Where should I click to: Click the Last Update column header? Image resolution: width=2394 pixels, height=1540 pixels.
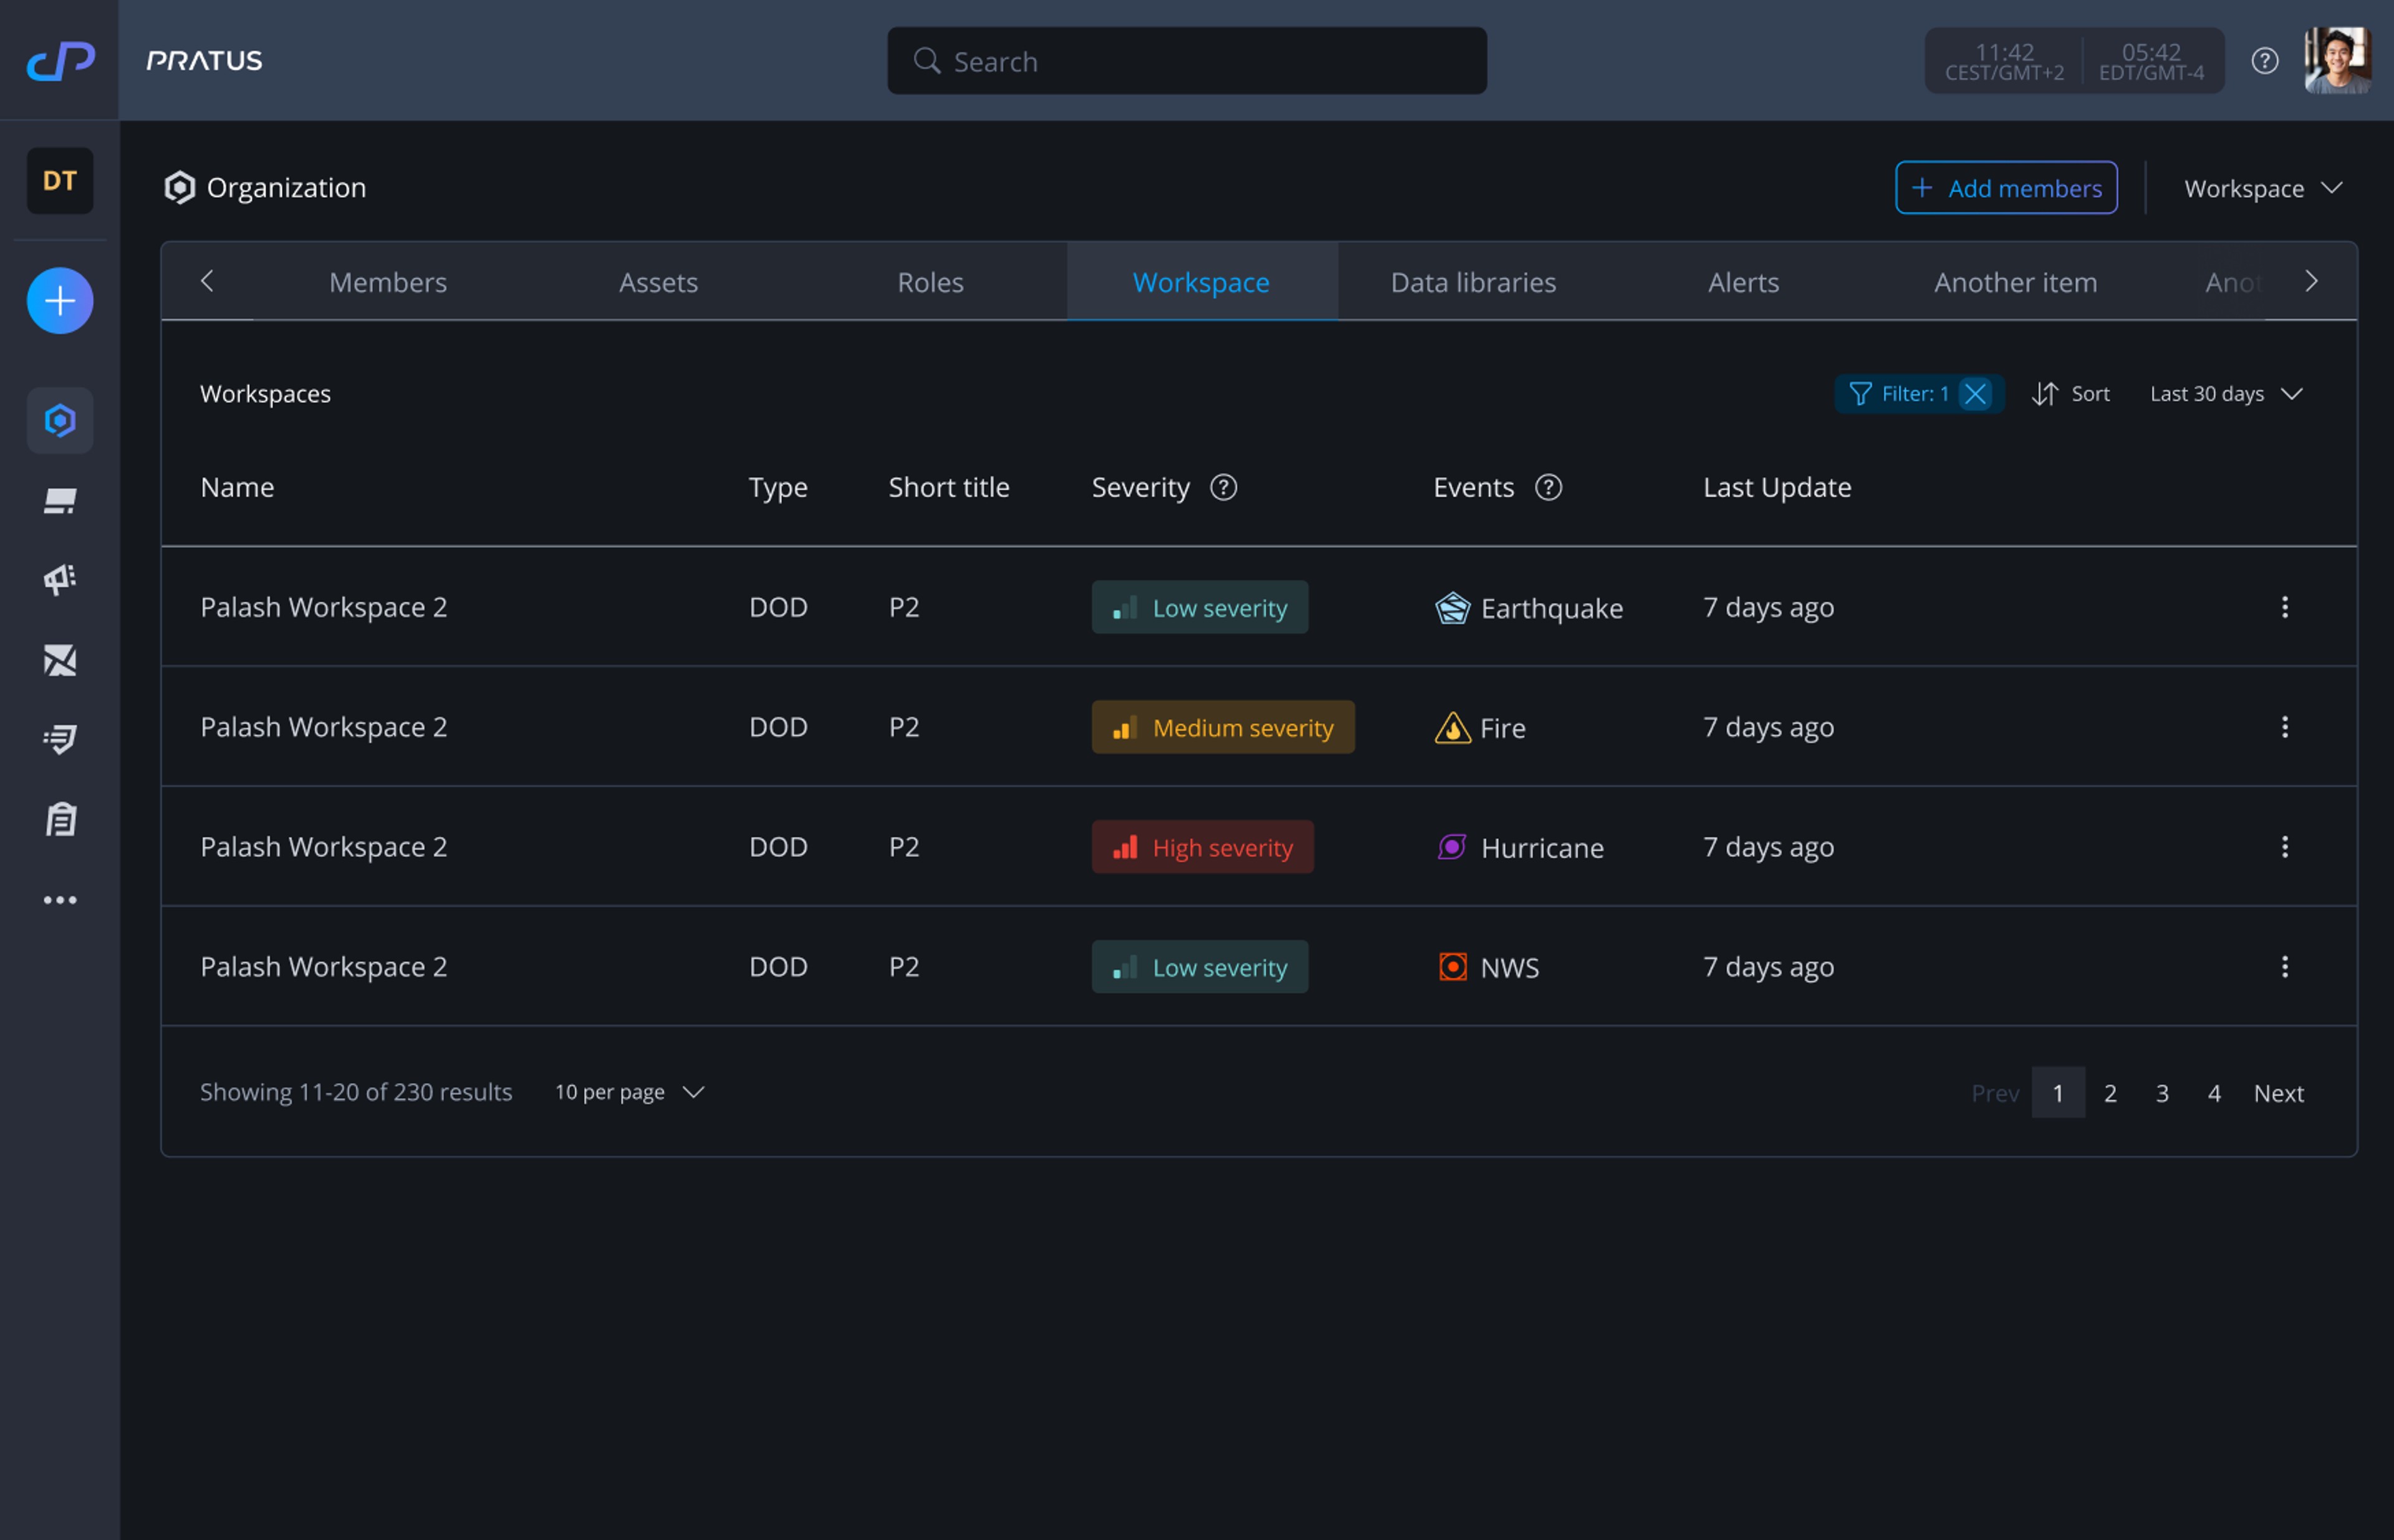[1777, 487]
